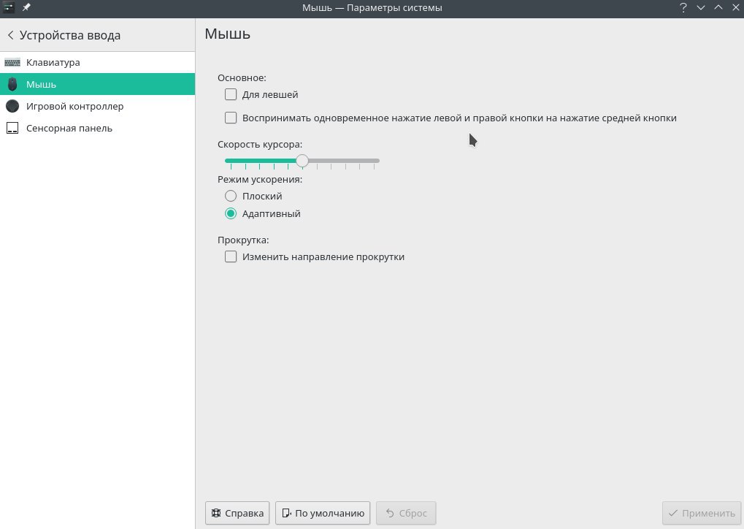Click the grey right part of speed slider
This screenshot has width=744, height=529.
point(344,161)
